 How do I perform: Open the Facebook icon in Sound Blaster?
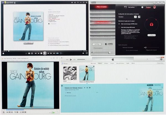tap(106, 44)
